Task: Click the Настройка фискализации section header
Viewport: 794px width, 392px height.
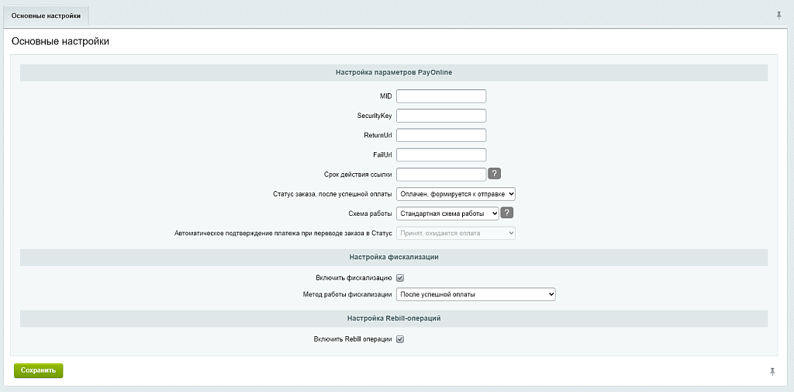Action: coord(394,257)
